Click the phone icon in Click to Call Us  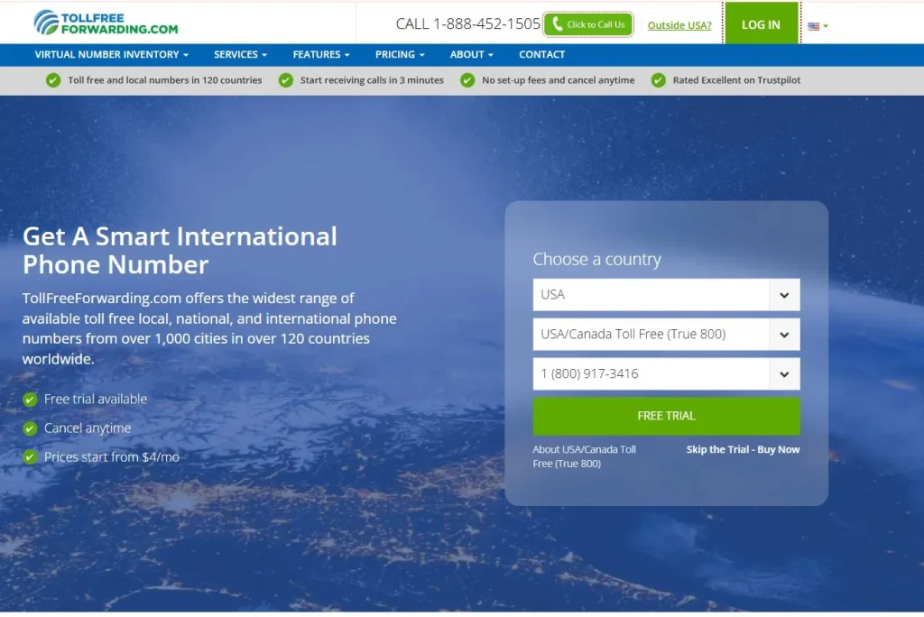[557, 24]
